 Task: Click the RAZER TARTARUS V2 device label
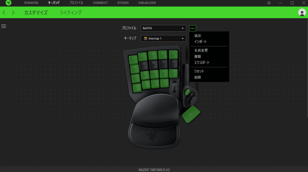point(154,170)
